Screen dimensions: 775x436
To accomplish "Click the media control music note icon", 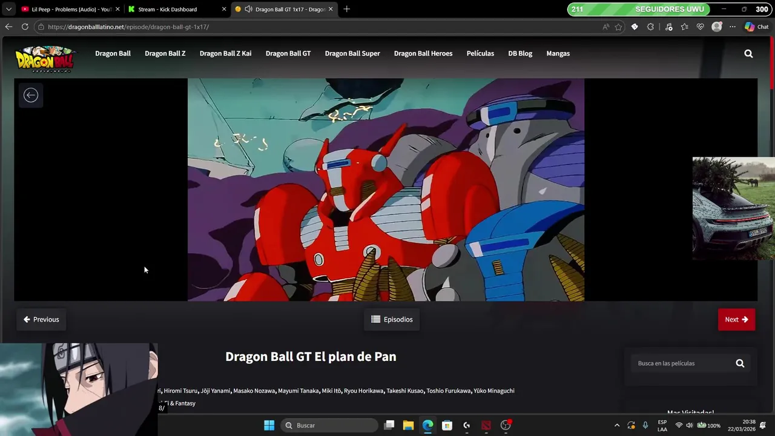I will [x=668, y=27].
